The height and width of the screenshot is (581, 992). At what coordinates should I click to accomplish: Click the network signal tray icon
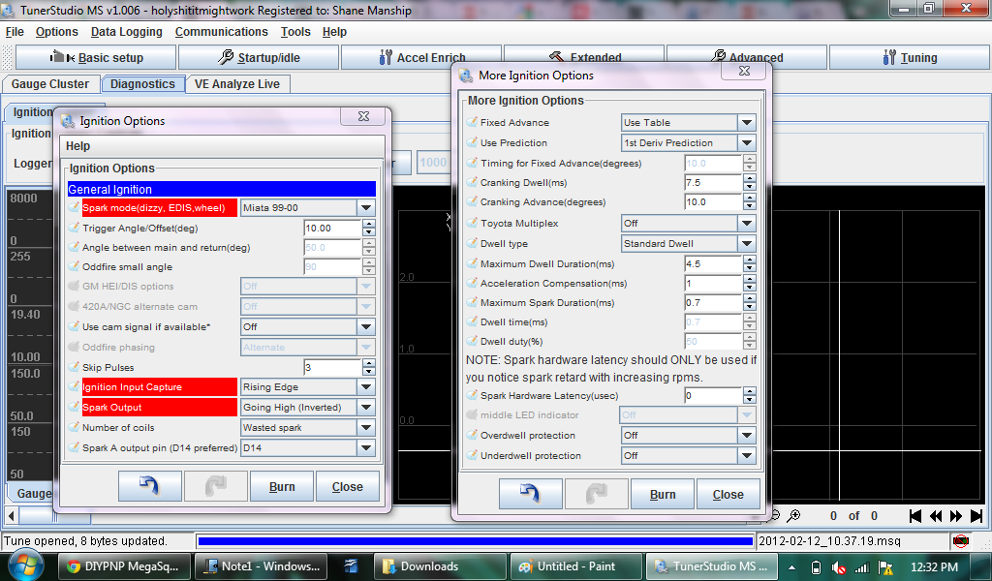pyautogui.click(x=861, y=567)
